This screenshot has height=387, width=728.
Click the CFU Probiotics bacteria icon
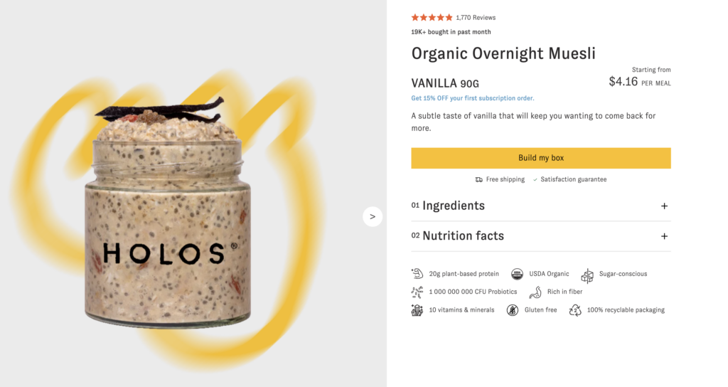[417, 292]
